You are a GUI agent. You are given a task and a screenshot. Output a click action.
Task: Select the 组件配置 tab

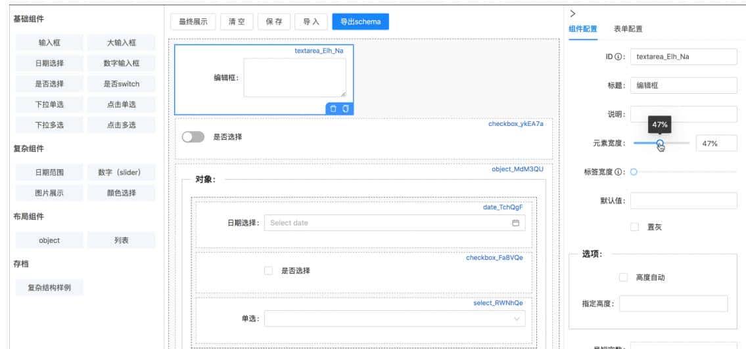tap(583, 29)
